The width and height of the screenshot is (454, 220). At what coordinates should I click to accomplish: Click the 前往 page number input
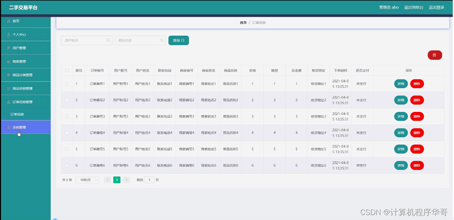(x=150, y=180)
